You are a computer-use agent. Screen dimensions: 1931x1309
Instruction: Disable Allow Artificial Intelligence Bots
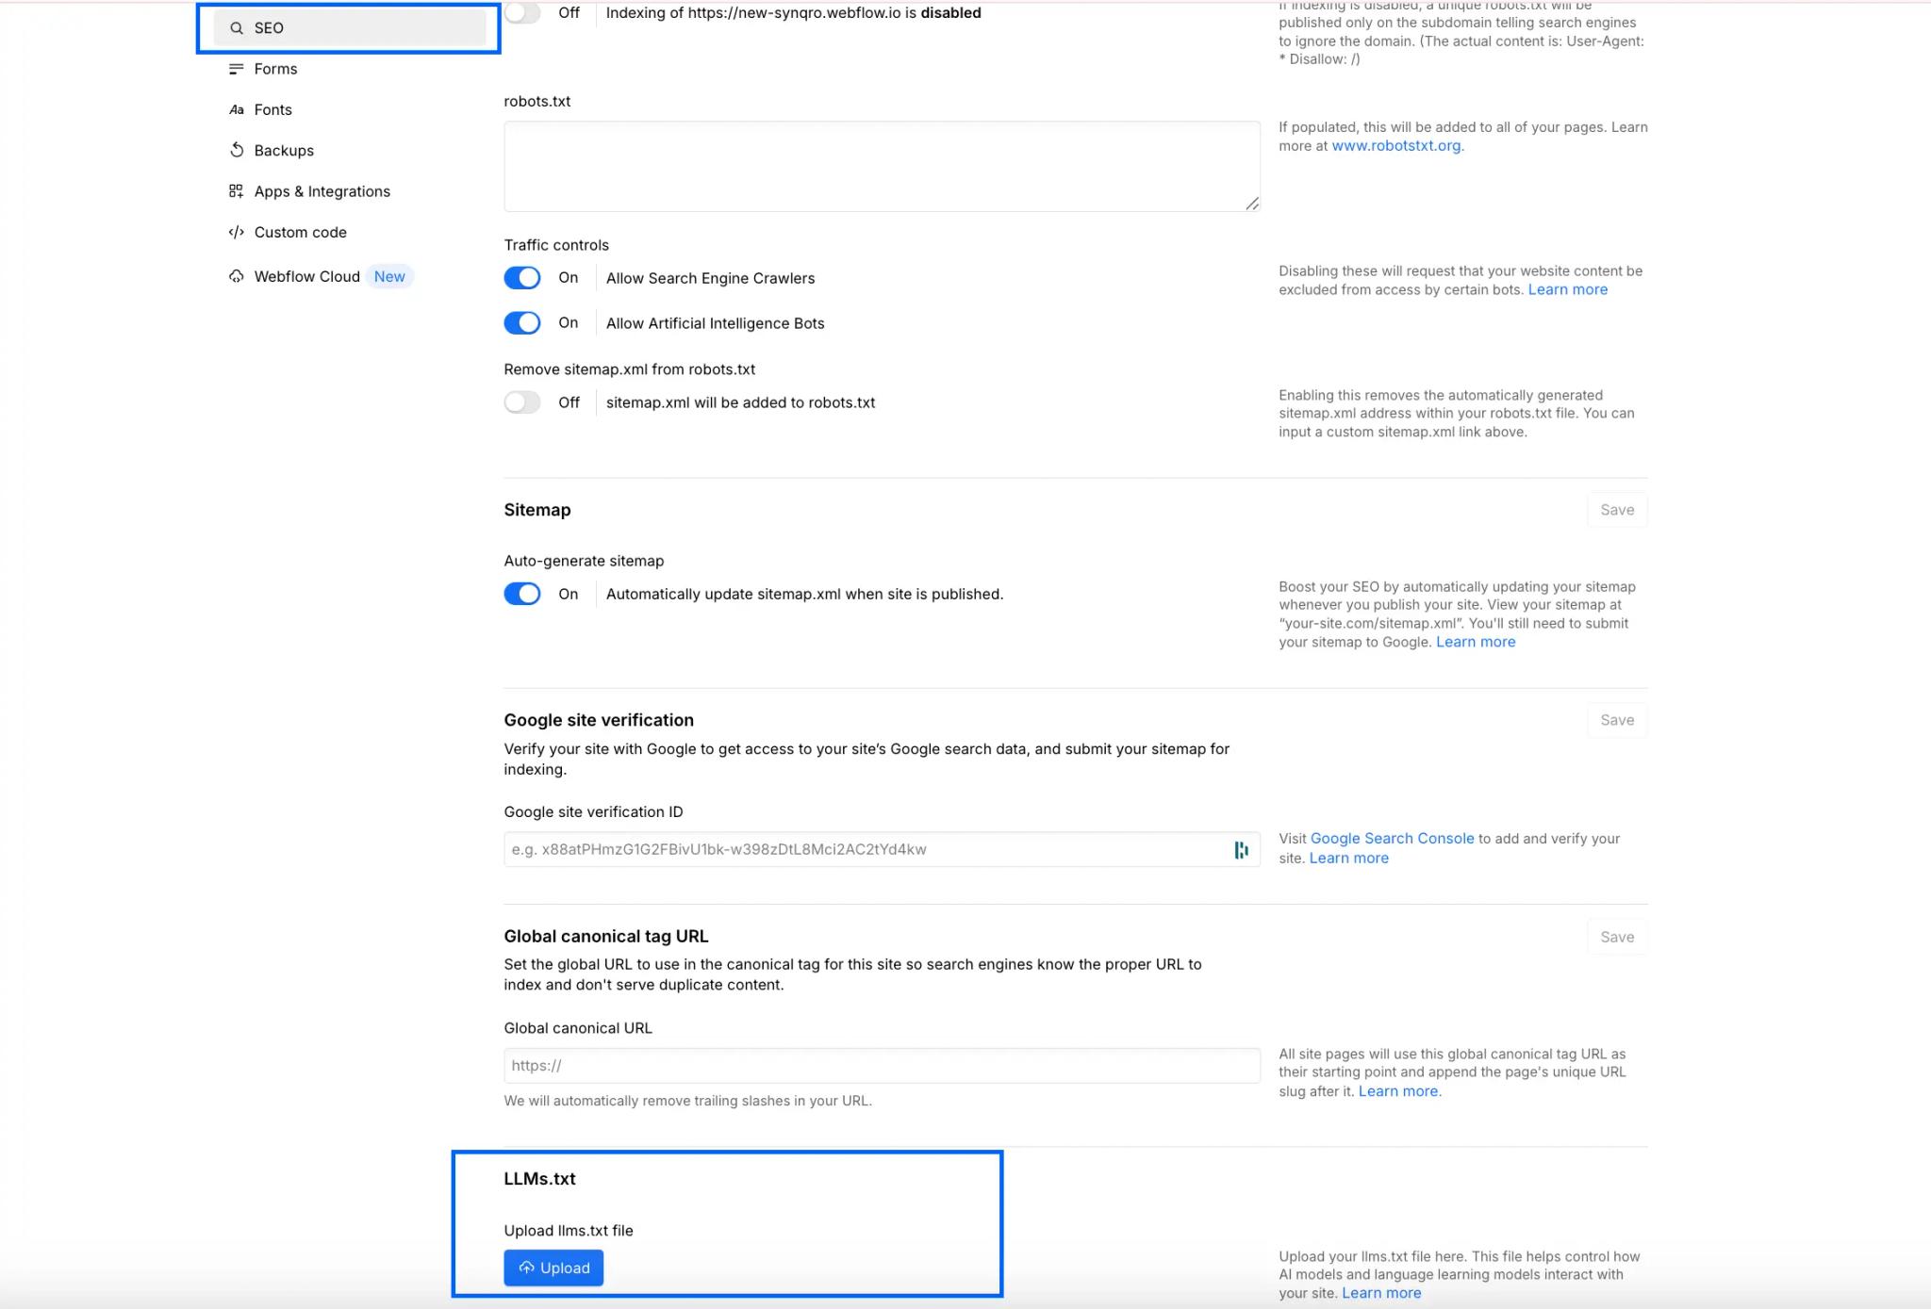coord(522,323)
